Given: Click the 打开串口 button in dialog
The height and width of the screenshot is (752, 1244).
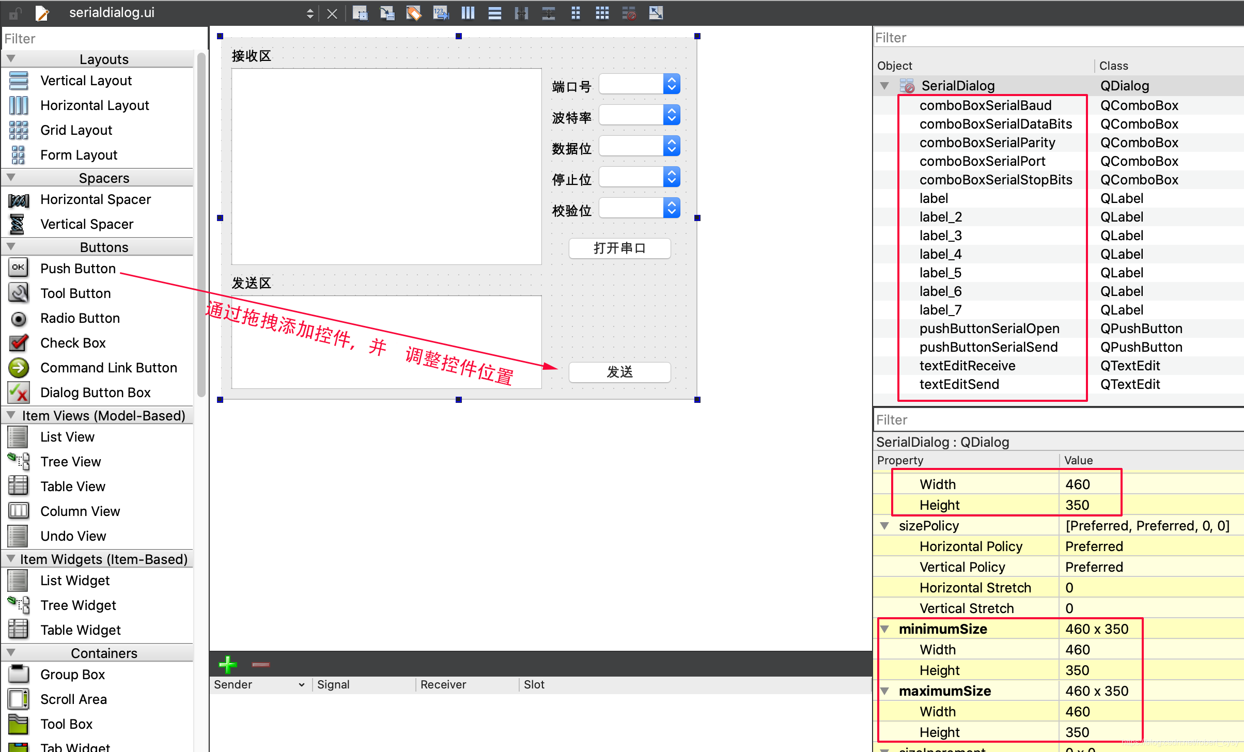Looking at the screenshot, I should point(619,248).
